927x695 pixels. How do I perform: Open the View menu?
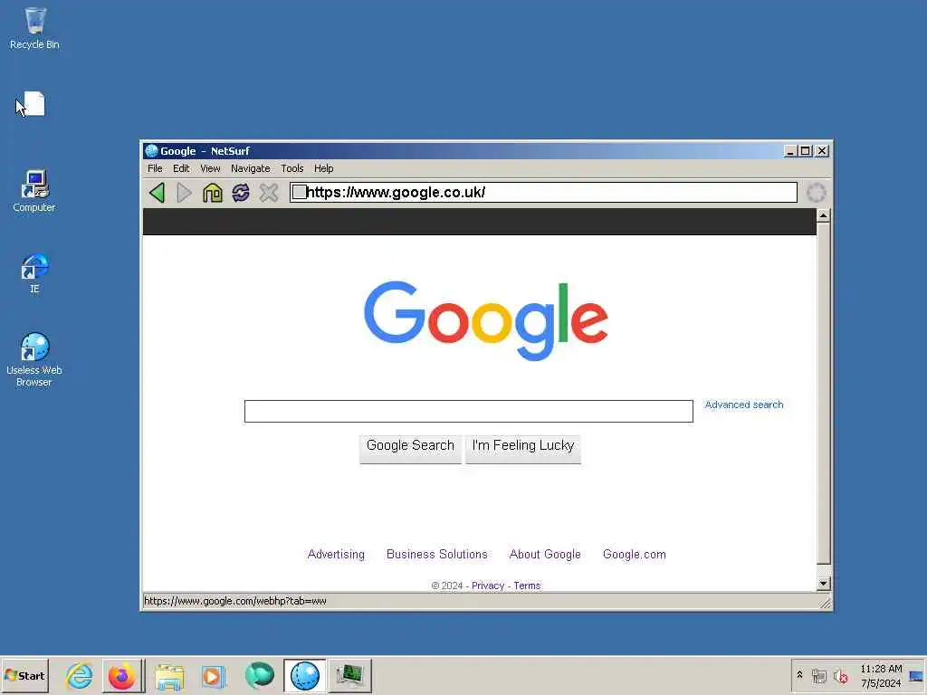tap(210, 168)
